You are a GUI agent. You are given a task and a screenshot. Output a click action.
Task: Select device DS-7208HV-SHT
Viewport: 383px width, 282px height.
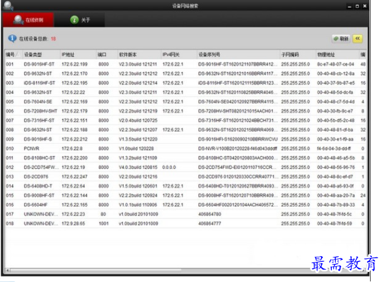40,111
